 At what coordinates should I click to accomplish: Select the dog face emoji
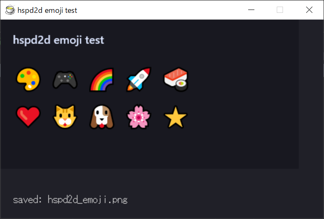(x=102, y=117)
